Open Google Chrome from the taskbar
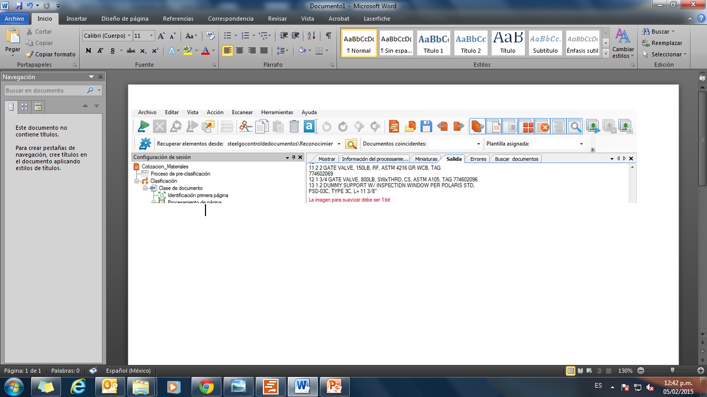Screen dimensions: 707x397 tap(207, 387)
